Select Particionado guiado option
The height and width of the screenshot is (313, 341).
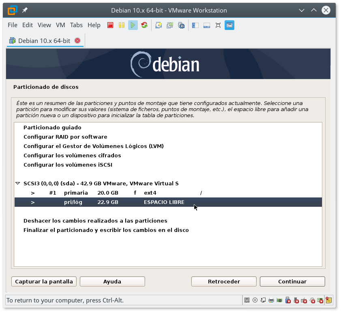tap(168, 127)
